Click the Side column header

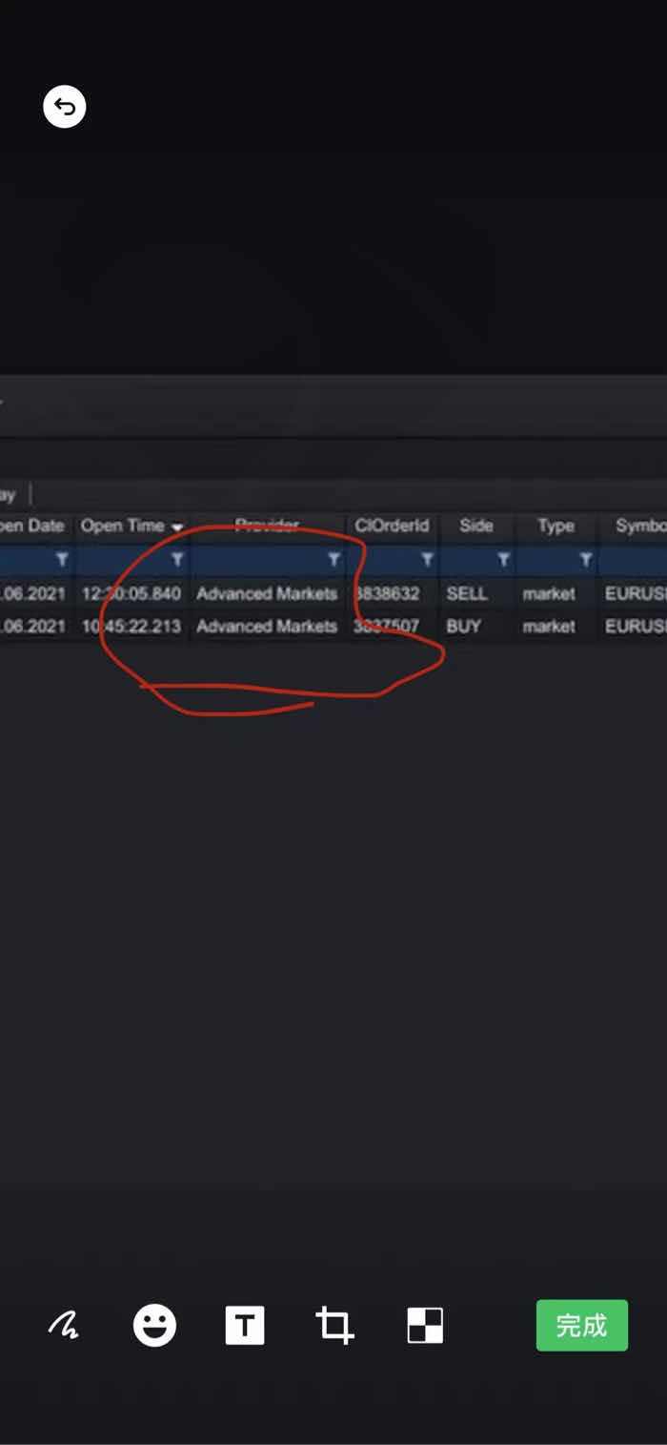476,526
